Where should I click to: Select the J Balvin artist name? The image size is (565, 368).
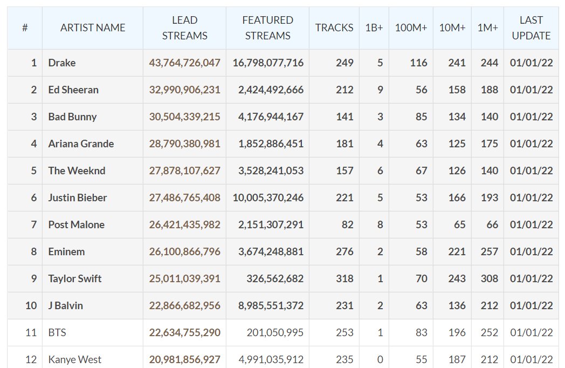click(x=66, y=305)
